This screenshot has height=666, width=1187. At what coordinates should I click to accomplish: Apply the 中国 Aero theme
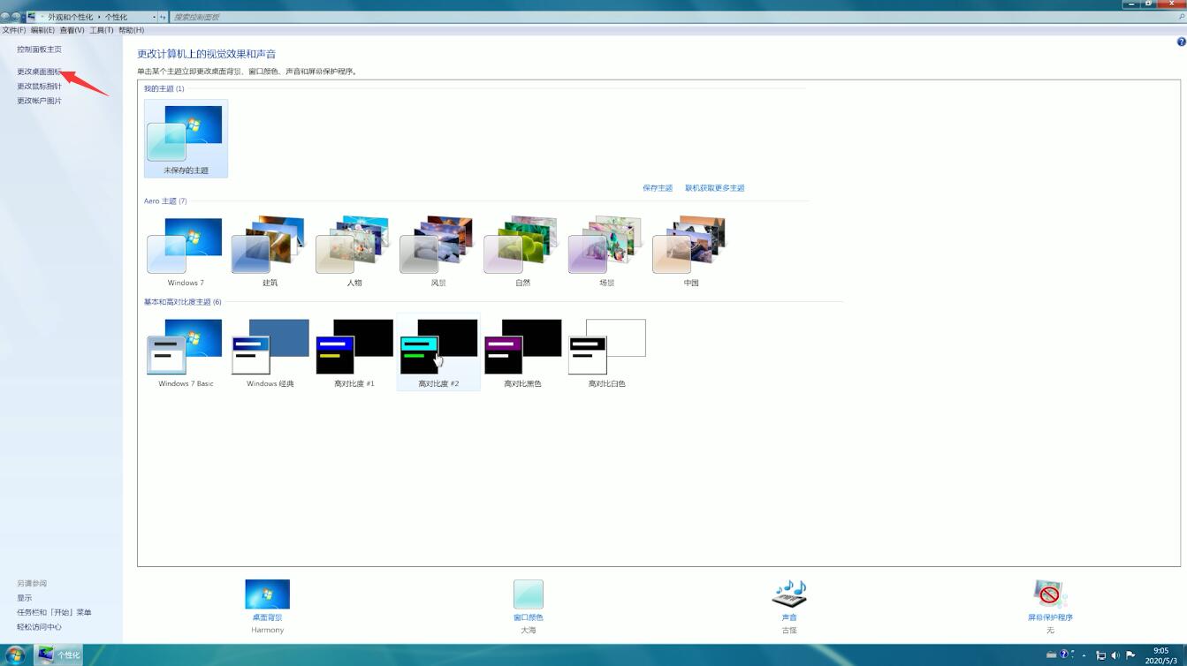(x=691, y=251)
